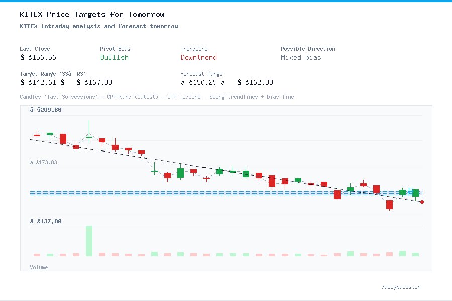Click the Volume axis label
This screenshot has width=452, height=301.
[x=39, y=267]
